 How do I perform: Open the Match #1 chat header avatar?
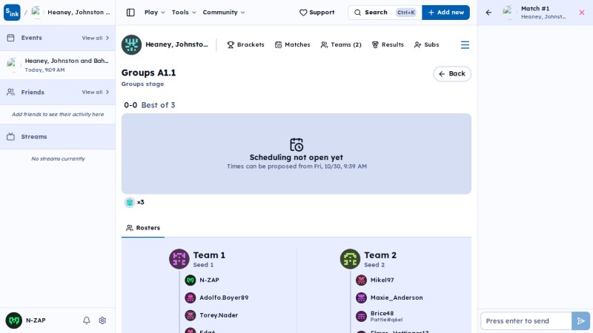coord(509,13)
